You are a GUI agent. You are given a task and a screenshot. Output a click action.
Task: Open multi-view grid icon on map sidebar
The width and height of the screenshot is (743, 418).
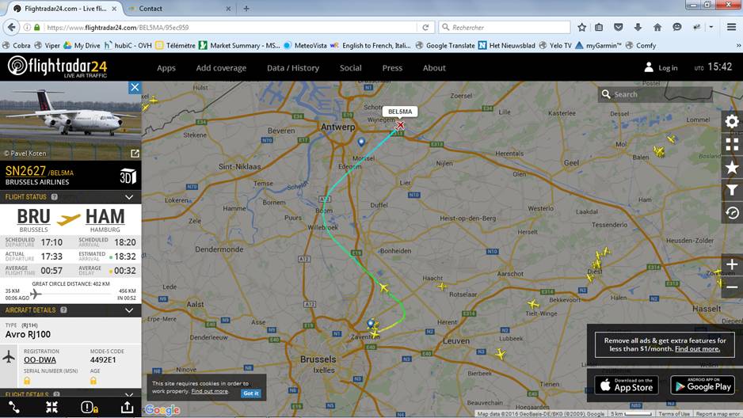[x=732, y=144]
